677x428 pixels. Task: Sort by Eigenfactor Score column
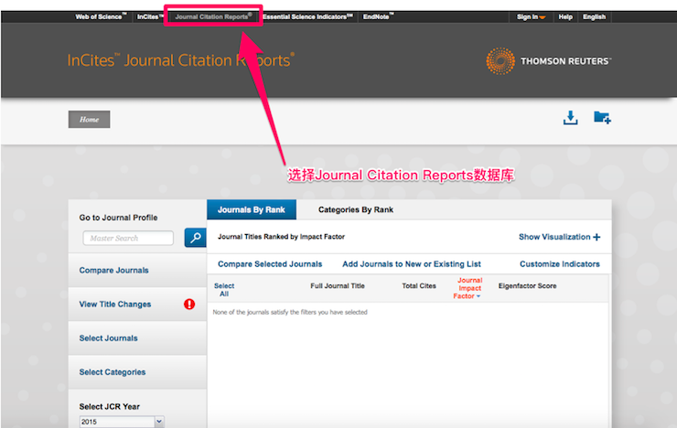tap(527, 286)
